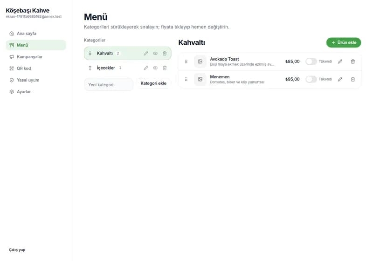Click the Ana sayfa house icon
The width and height of the screenshot is (373, 261).
[x=11, y=34]
